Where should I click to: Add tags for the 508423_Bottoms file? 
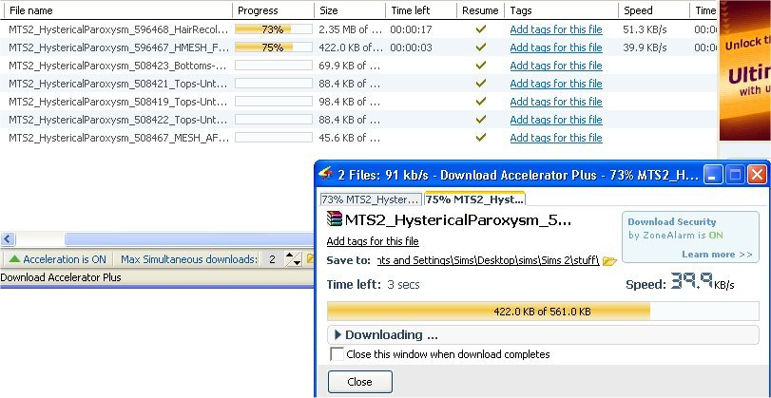click(x=556, y=66)
